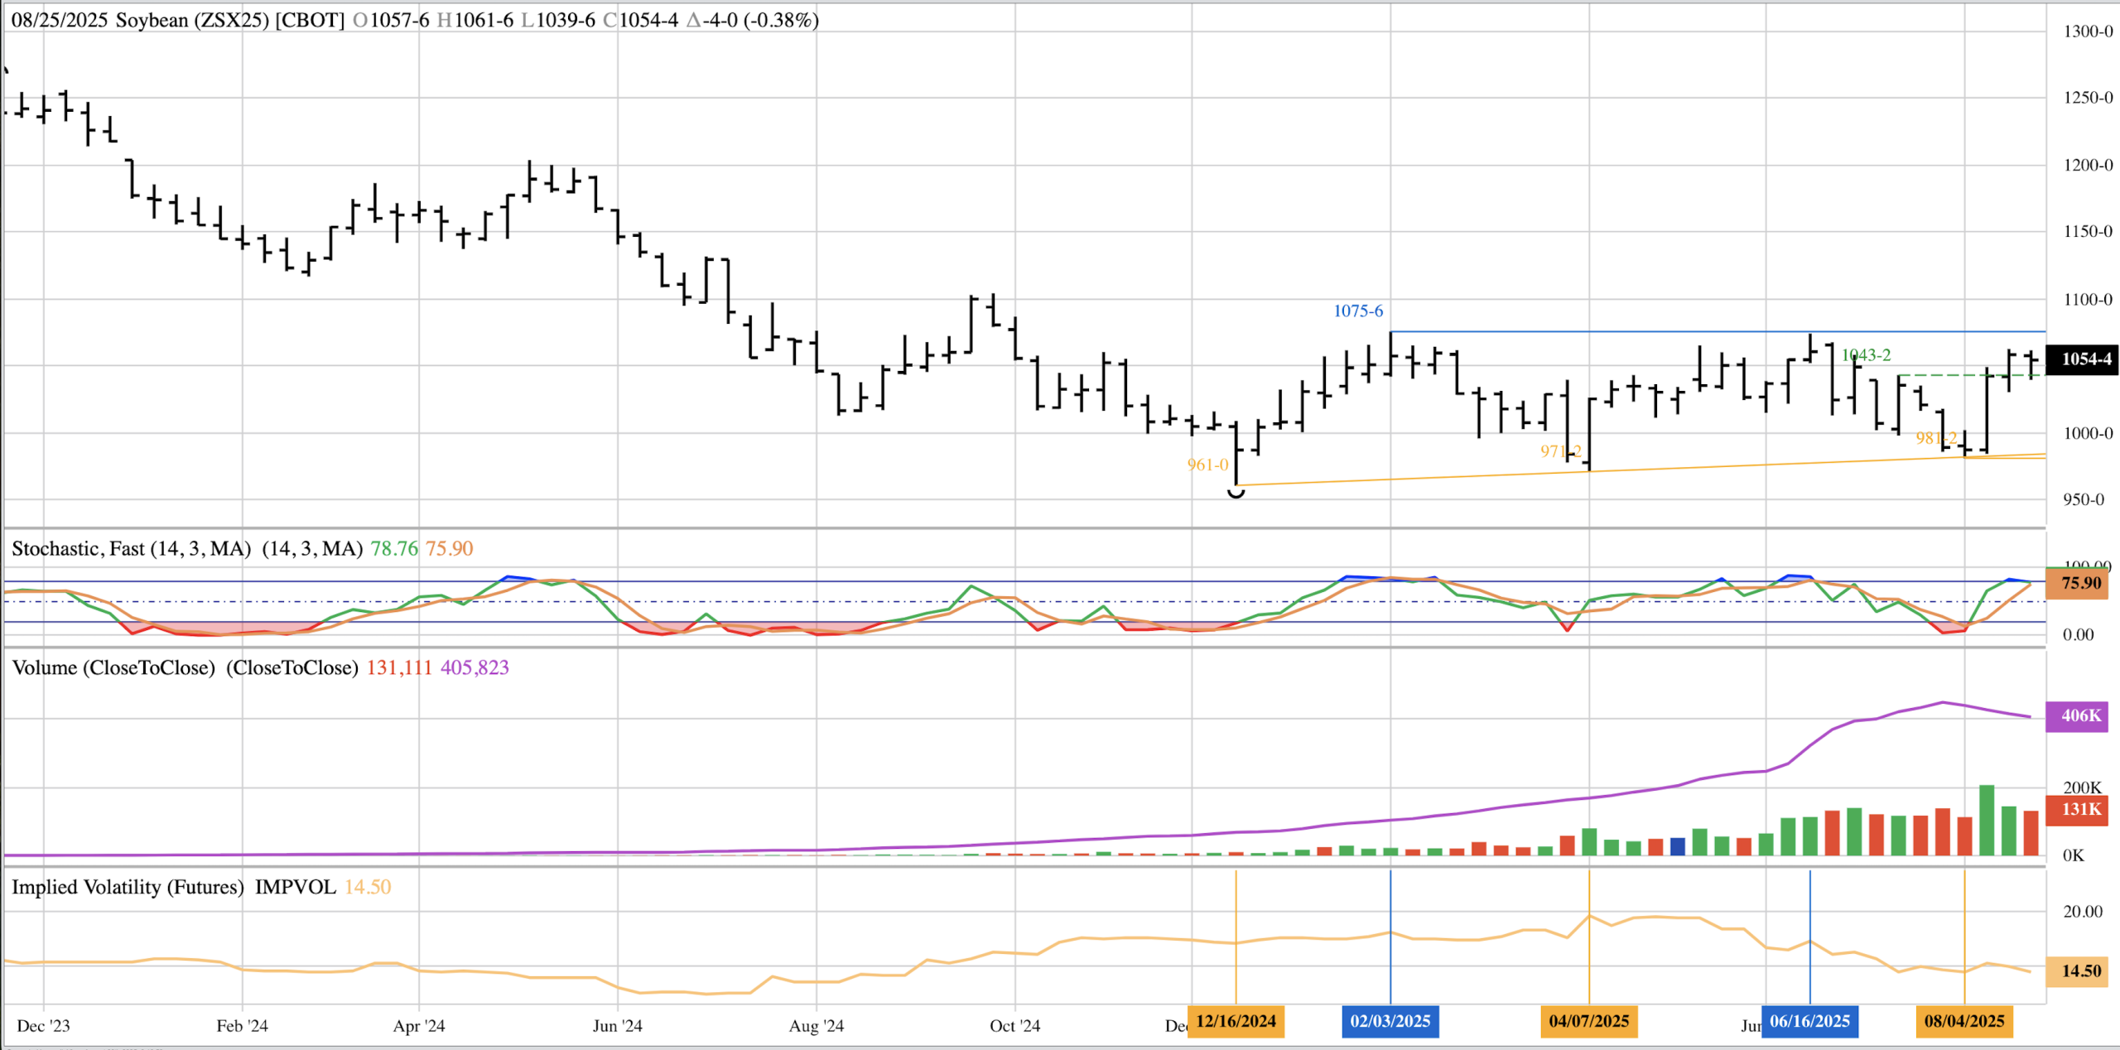Select the blue 1075-6 resistance label

(1357, 311)
